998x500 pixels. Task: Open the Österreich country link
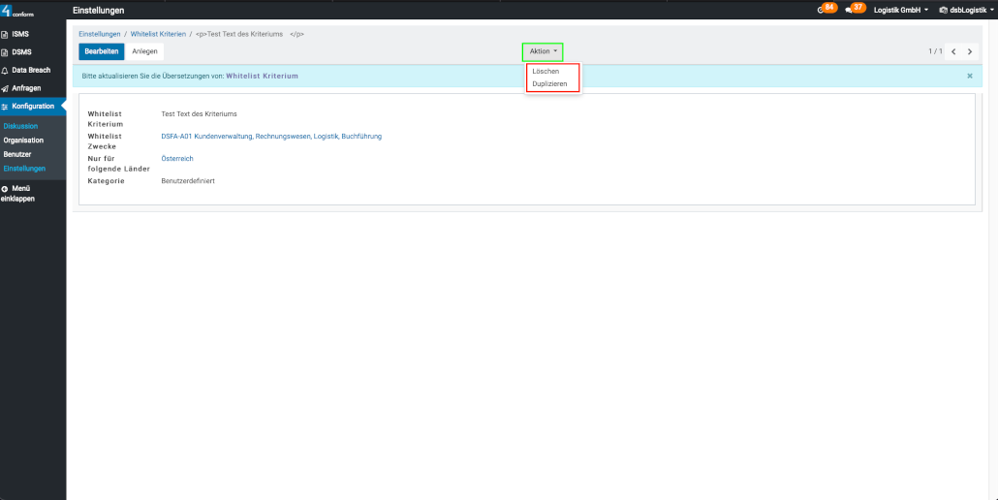[177, 158]
